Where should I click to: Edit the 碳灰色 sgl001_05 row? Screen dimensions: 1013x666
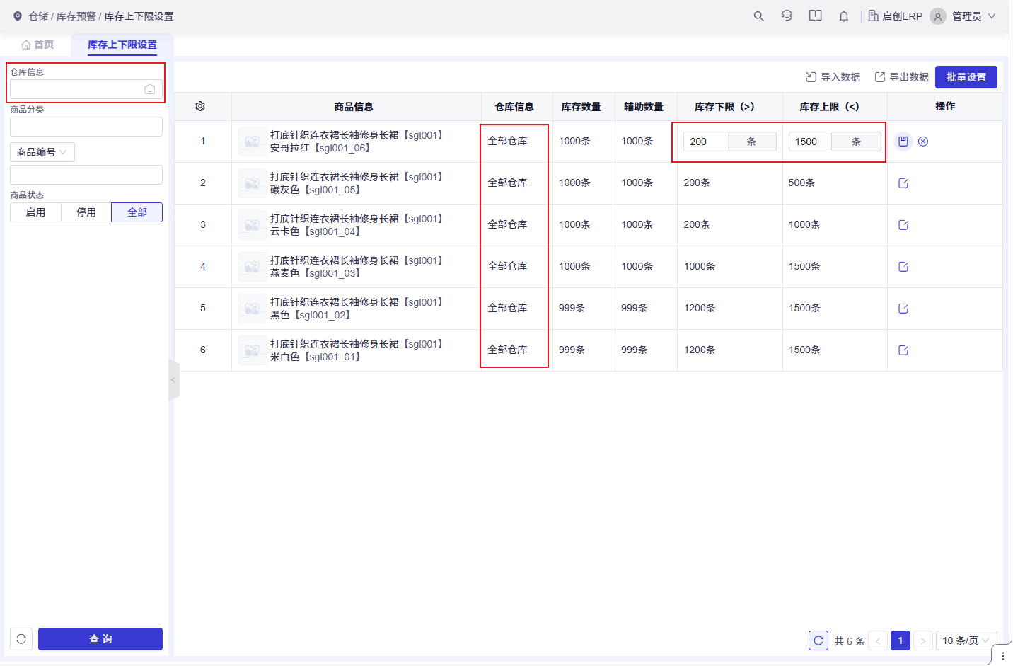903,183
